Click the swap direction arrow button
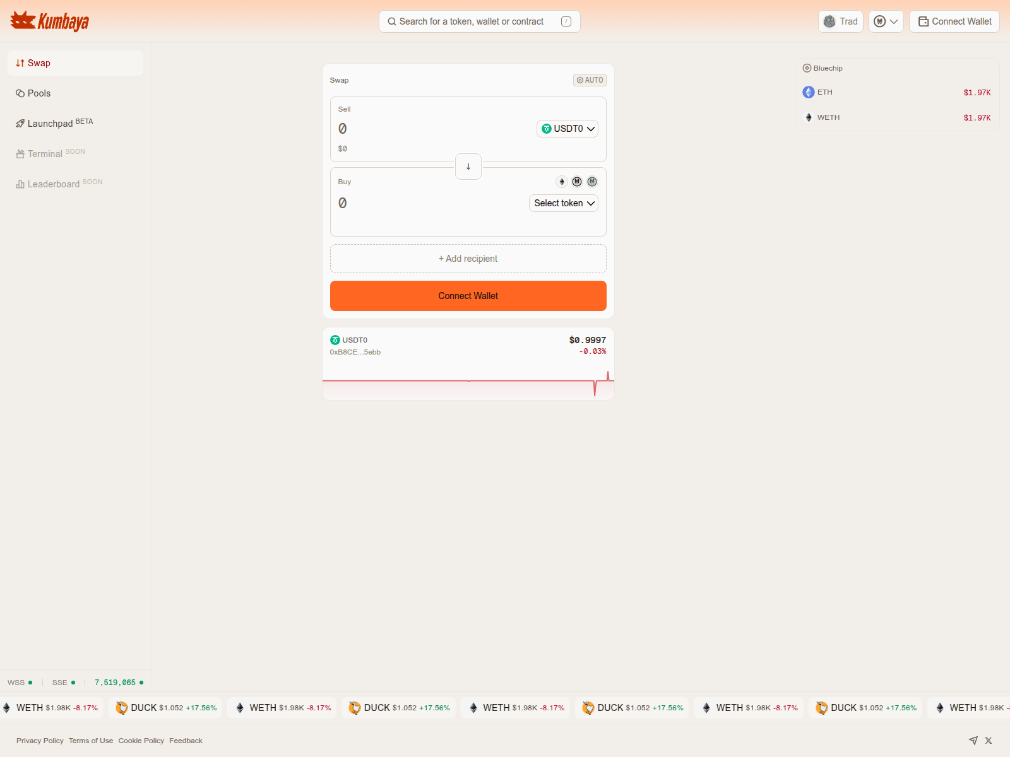This screenshot has height=757, width=1010. pos(468,167)
